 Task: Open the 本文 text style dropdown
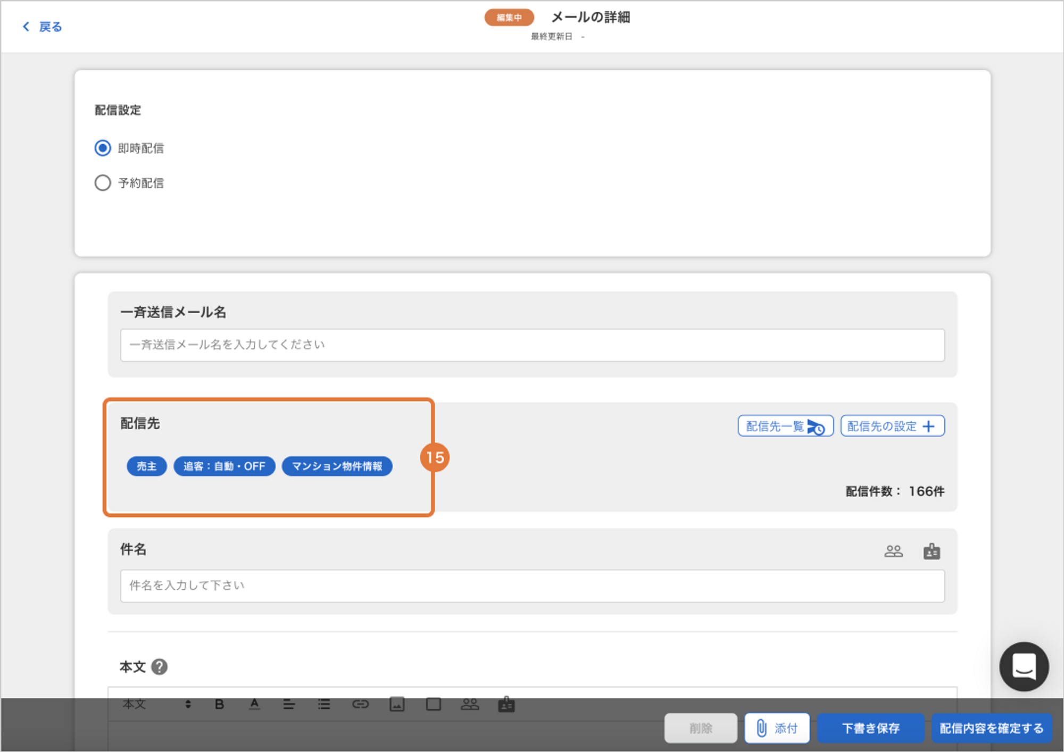pos(157,705)
